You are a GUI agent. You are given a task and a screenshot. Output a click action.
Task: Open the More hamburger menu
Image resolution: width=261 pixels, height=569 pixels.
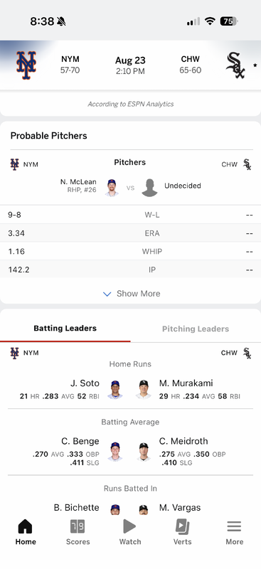pyautogui.click(x=234, y=526)
